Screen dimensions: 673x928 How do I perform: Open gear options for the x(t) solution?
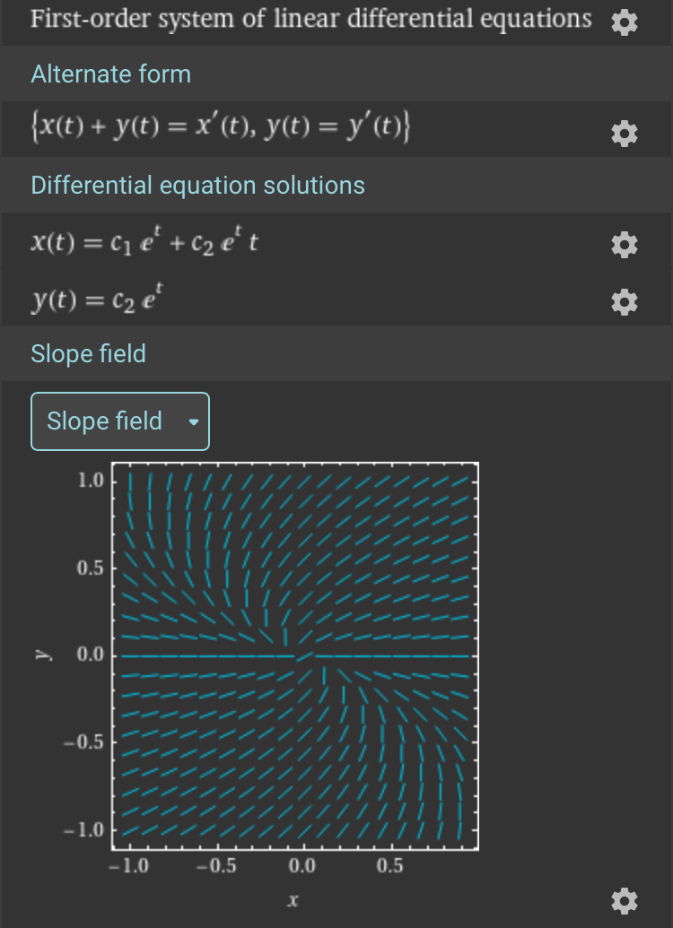(624, 244)
